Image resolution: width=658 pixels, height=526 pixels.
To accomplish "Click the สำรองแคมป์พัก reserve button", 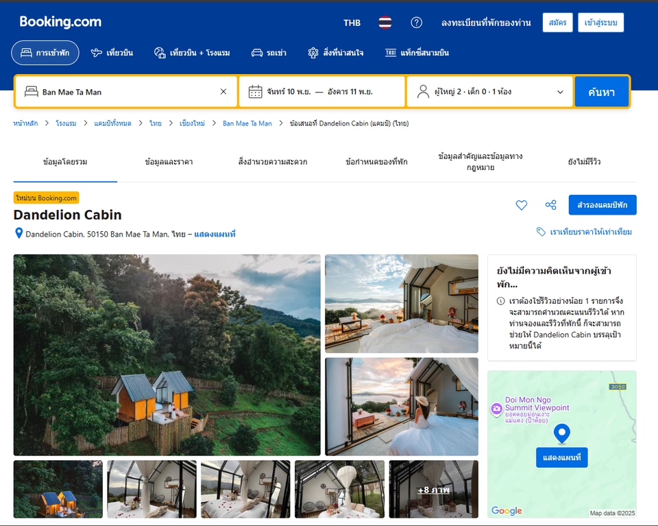I will point(602,205).
